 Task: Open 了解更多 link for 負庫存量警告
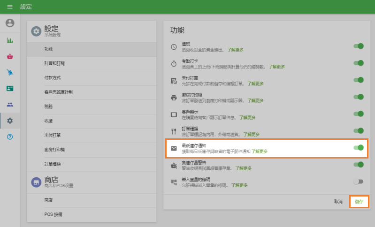[x=244, y=168]
